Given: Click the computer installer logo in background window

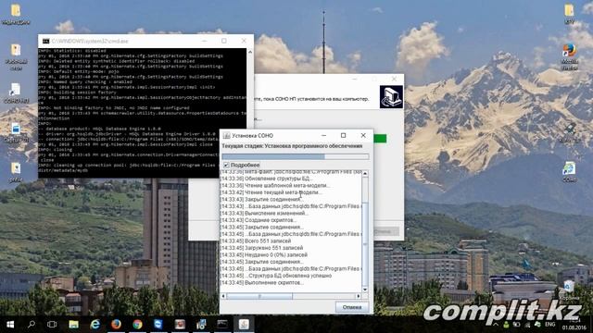Looking at the screenshot, I should tap(391, 96).
